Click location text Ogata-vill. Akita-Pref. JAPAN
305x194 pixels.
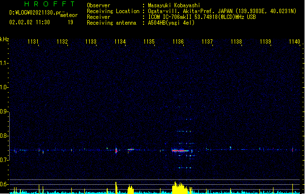[x=191, y=11]
